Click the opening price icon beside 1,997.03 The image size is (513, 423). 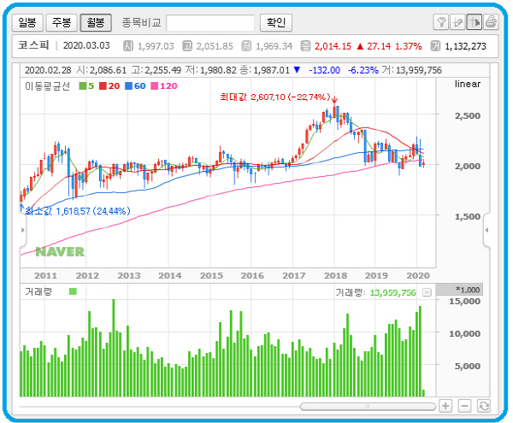point(128,46)
